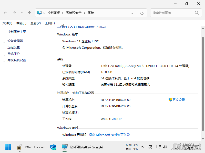205x153 pixels.
Task: Open 设备管理器 from the sidebar
Action: [x=15, y=41]
